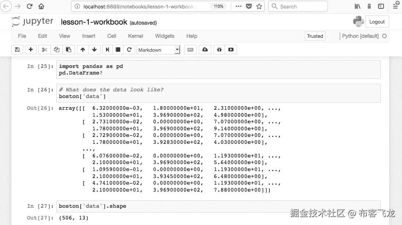Open the Markdown cell type dropdown
This screenshot has height=225, width=402.
(x=158, y=50)
